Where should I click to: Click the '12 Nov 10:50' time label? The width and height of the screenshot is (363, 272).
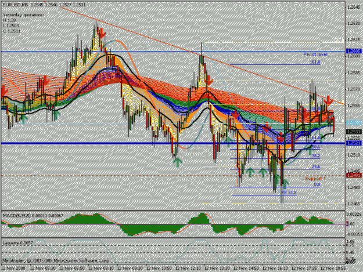click(x=159, y=269)
